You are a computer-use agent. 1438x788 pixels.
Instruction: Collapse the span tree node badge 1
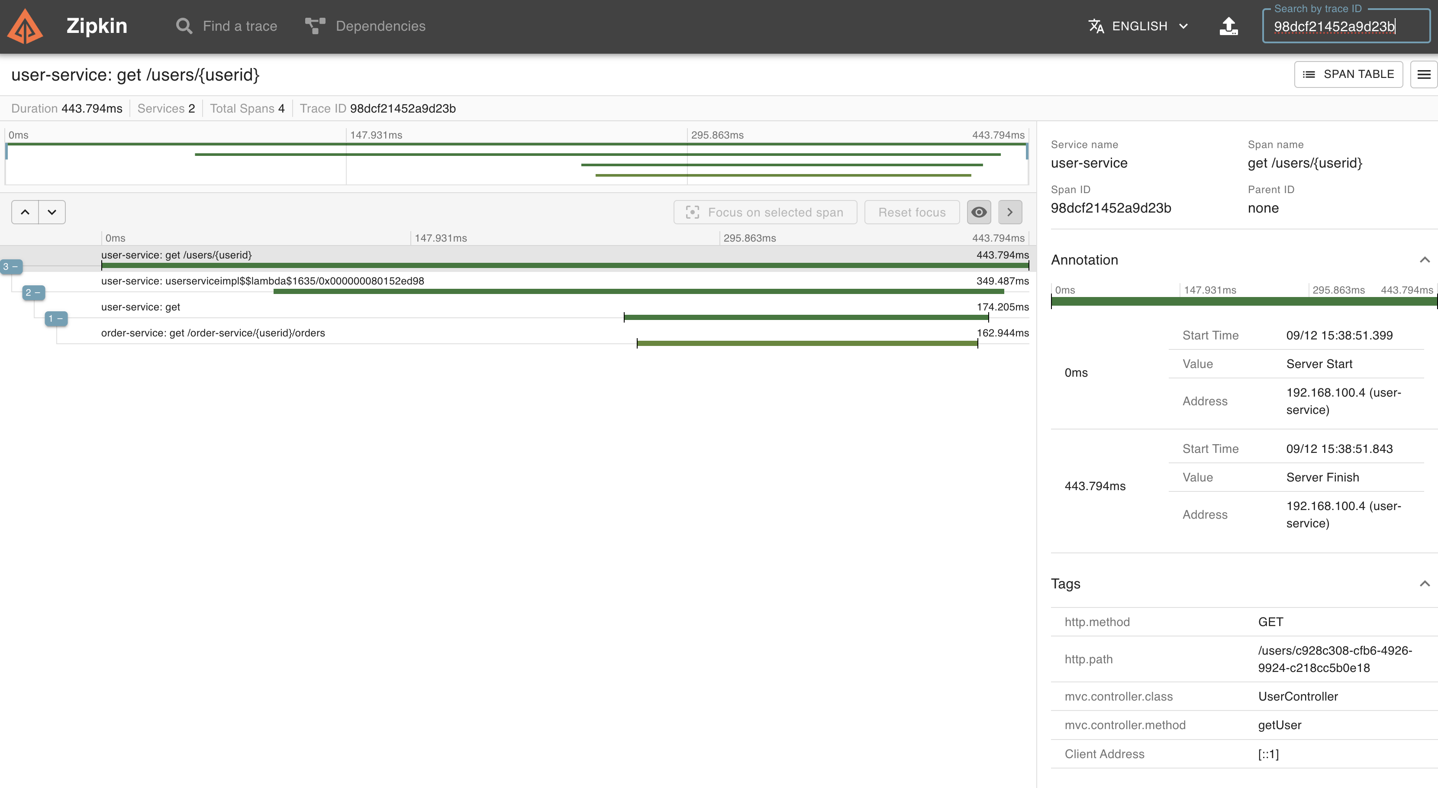(x=56, y=318)
